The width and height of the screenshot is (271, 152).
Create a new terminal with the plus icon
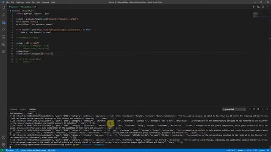[x=249, y=109]
